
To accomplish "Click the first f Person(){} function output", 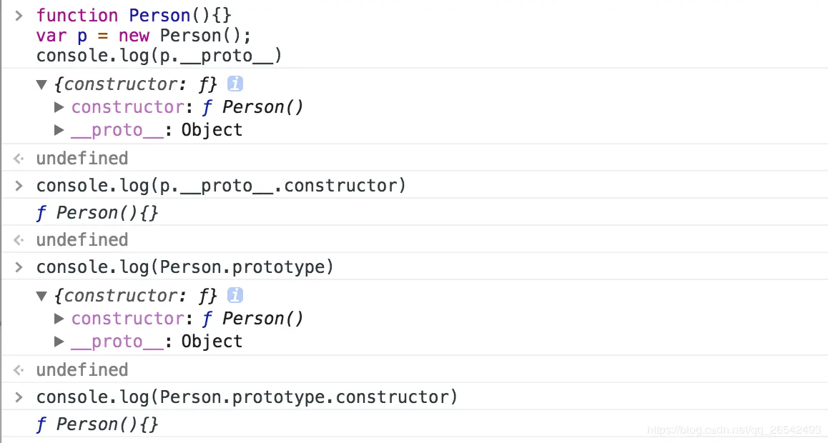I will click(x=97, y=213).
